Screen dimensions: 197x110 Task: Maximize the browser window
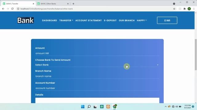pyautogui.click(x=187, y=2)
